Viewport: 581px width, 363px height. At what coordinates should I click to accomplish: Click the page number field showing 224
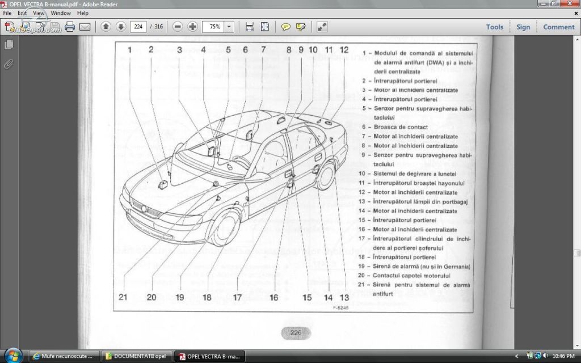(x=138, y=27)
